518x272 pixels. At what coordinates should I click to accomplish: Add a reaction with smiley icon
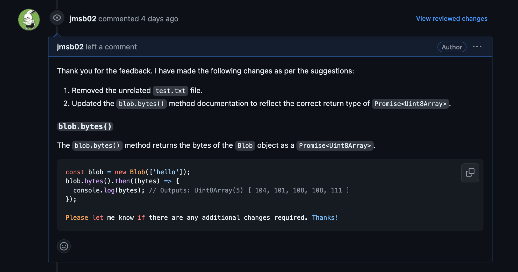(64, 246)
